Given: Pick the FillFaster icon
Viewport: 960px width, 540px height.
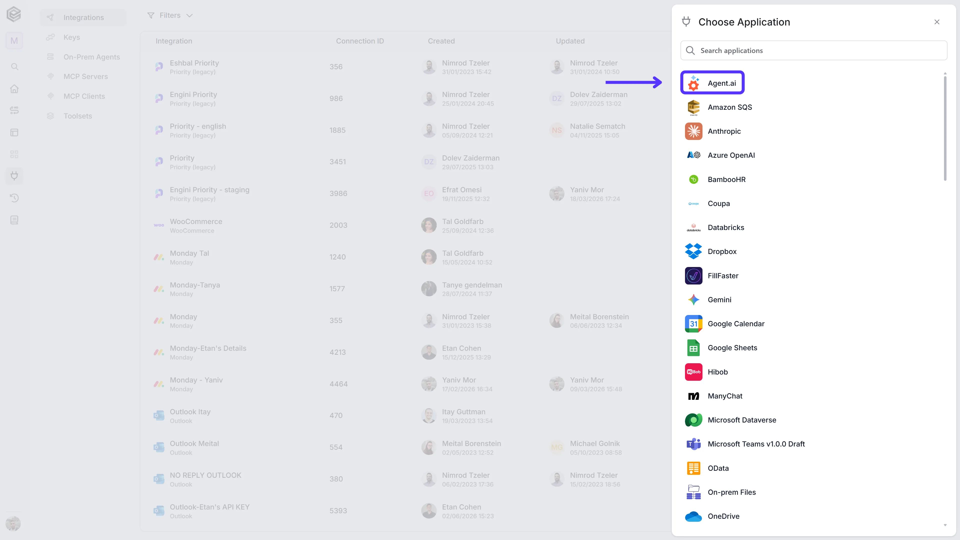Looking at the screenshot, I should pyautogui.click(x=693, y=276).
